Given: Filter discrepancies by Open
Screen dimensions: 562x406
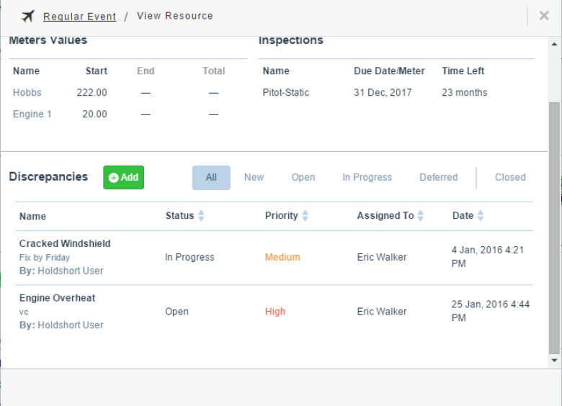Looking at the screenshot, I should 303,177.
